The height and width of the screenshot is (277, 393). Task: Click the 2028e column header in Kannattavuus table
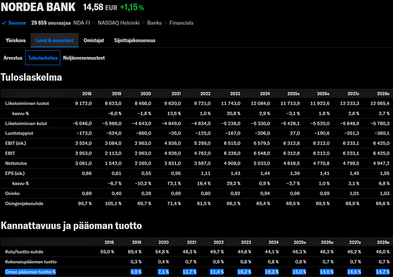pos(383,242)
